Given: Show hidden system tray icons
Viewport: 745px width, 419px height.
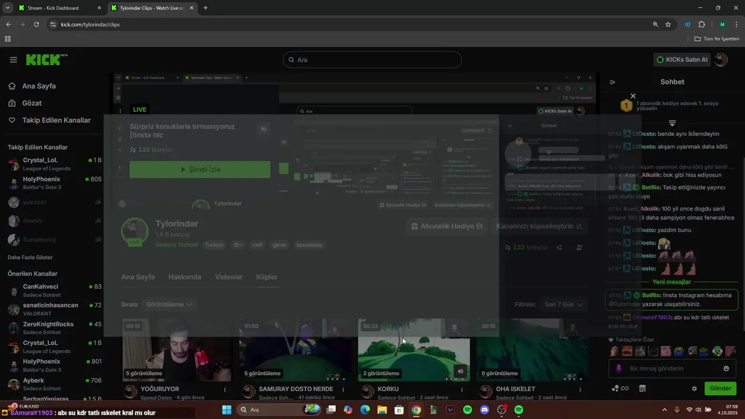Looking at the screenshot, I should 665,410.
